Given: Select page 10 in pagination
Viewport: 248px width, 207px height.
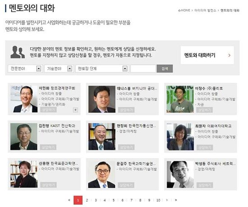Looking at the screenshot, I should [x=158, y=200].
